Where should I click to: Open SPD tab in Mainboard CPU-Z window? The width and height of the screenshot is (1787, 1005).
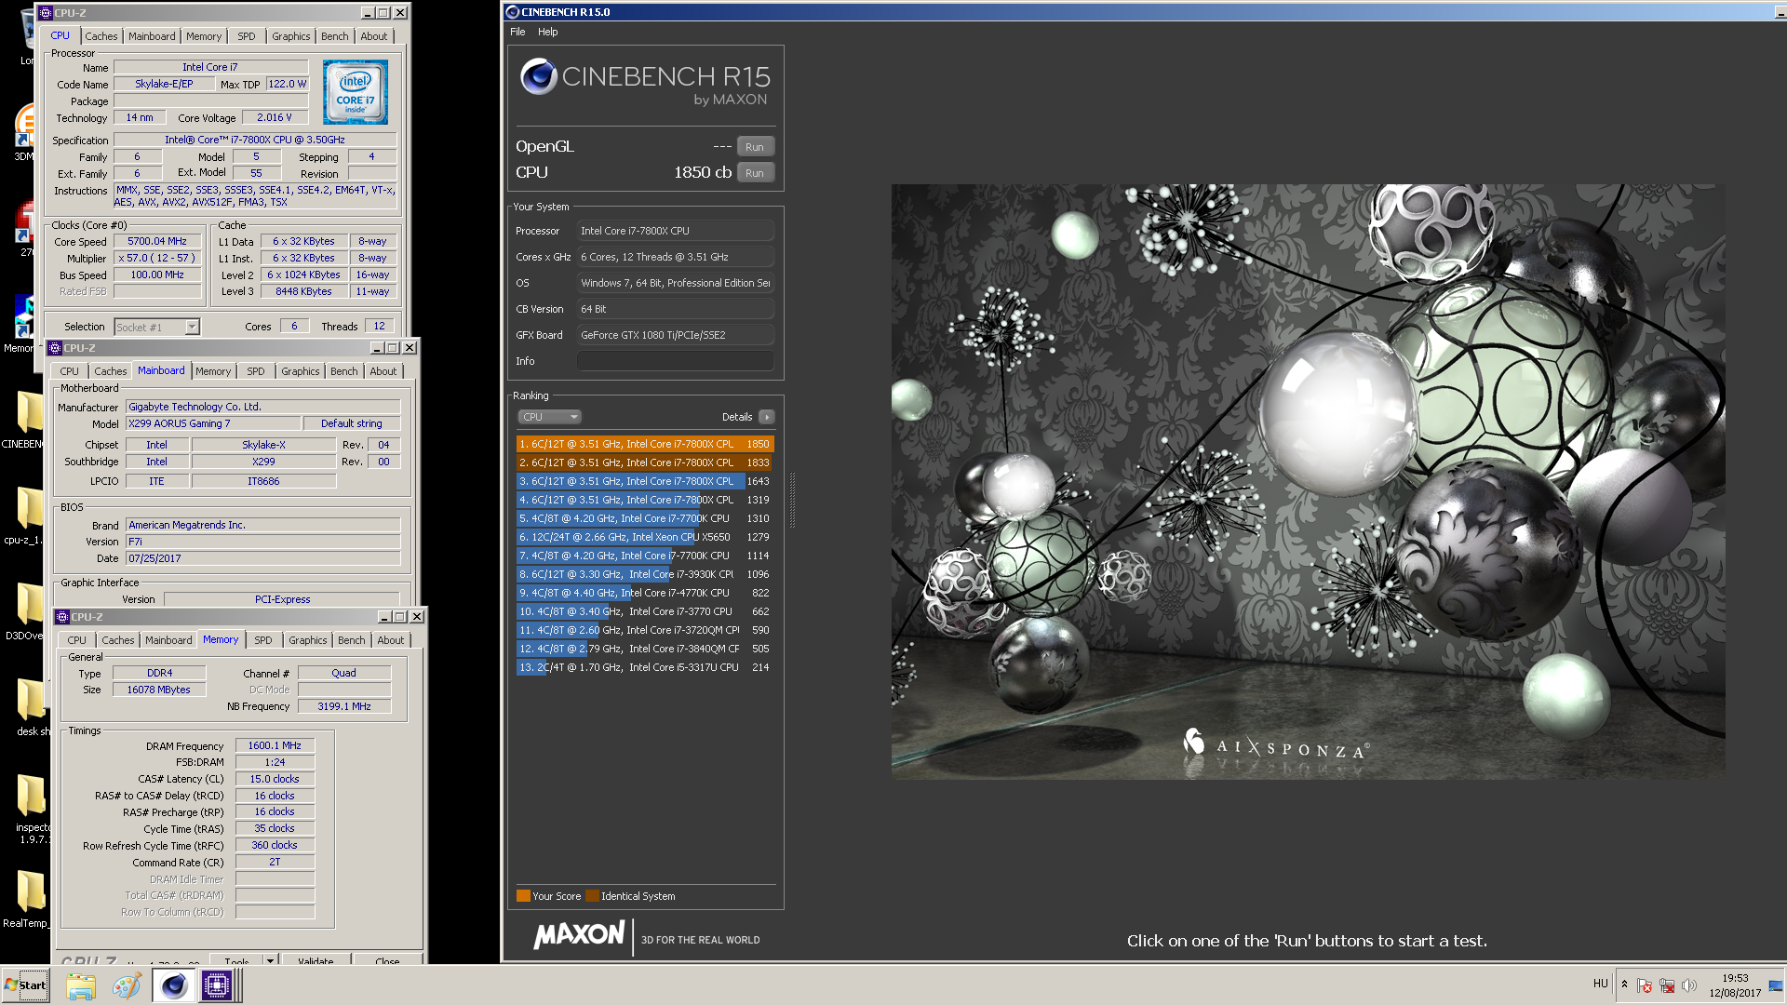pyautogui.click(x=256, y=371)
